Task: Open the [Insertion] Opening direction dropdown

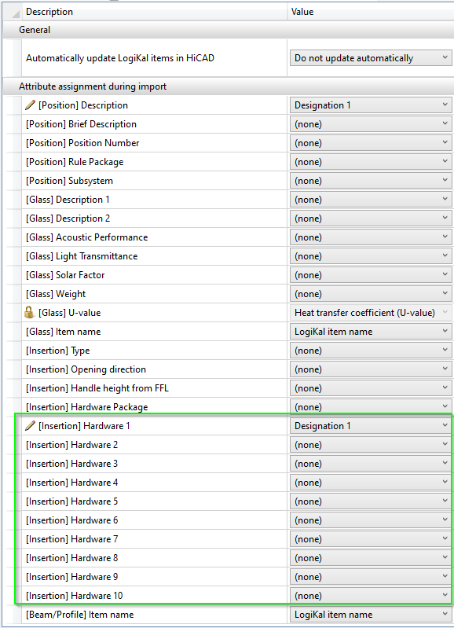Action: [371, 369]
